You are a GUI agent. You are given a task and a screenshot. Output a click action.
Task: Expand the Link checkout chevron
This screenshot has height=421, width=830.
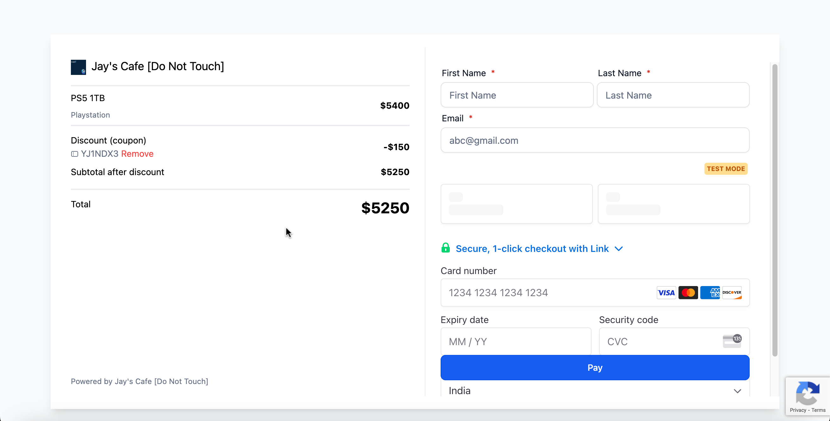coord(619,249)
